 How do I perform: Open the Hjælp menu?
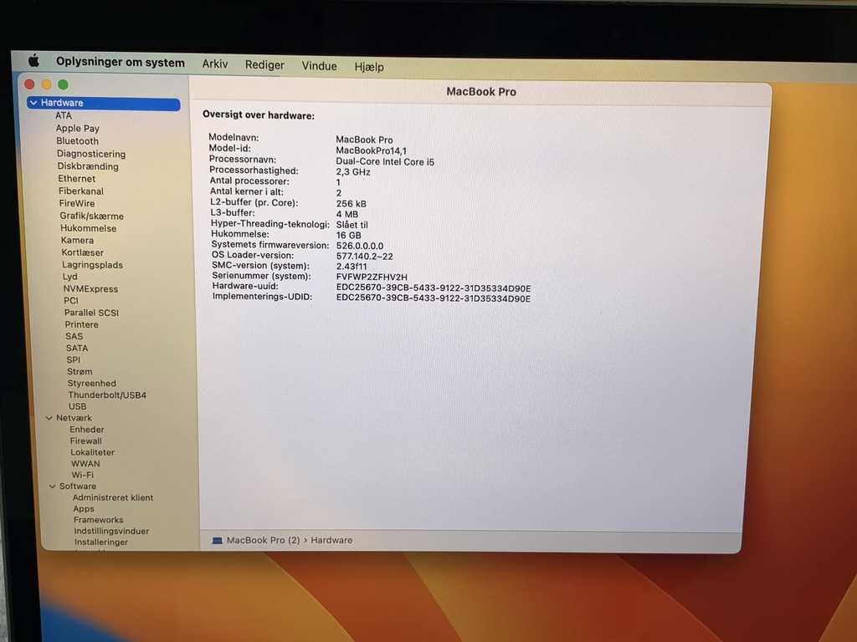(x=369, y=67)
